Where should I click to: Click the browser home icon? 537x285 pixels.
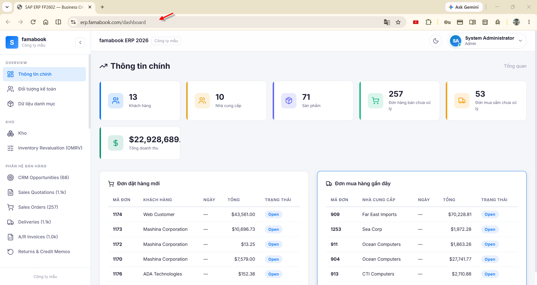[46, 22]
